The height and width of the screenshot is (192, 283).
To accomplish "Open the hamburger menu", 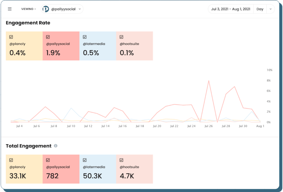I will [x=10, y=9].
